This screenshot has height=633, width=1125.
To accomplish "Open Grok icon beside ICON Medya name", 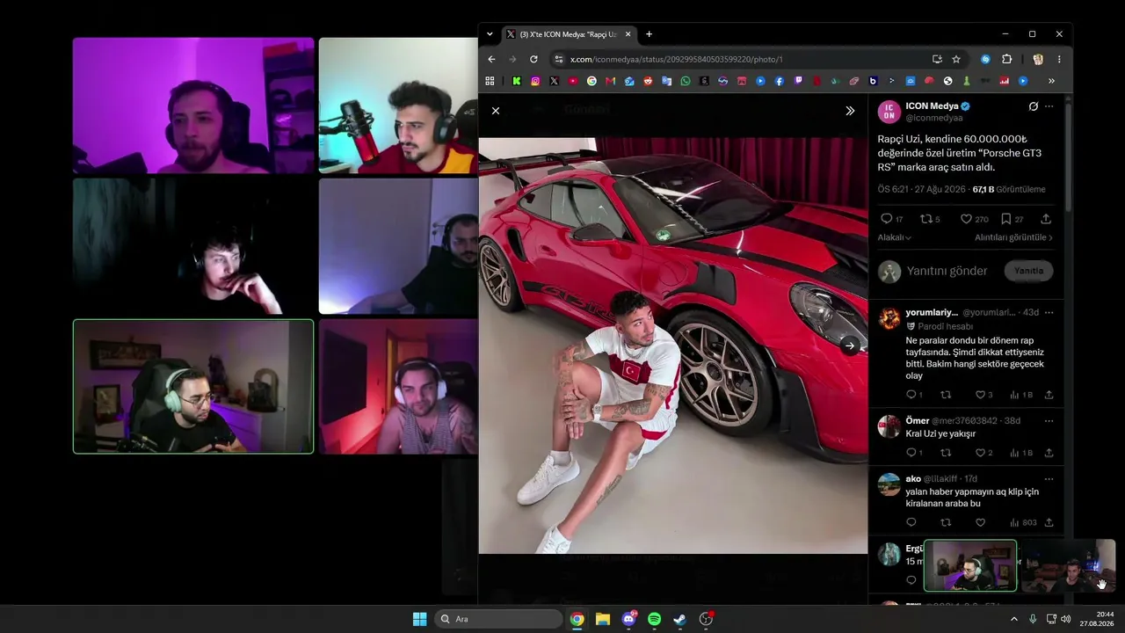I will 1034,106.
